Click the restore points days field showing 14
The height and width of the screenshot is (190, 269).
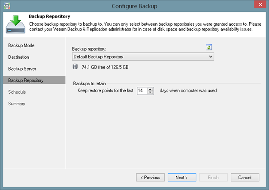pos(142,91)
